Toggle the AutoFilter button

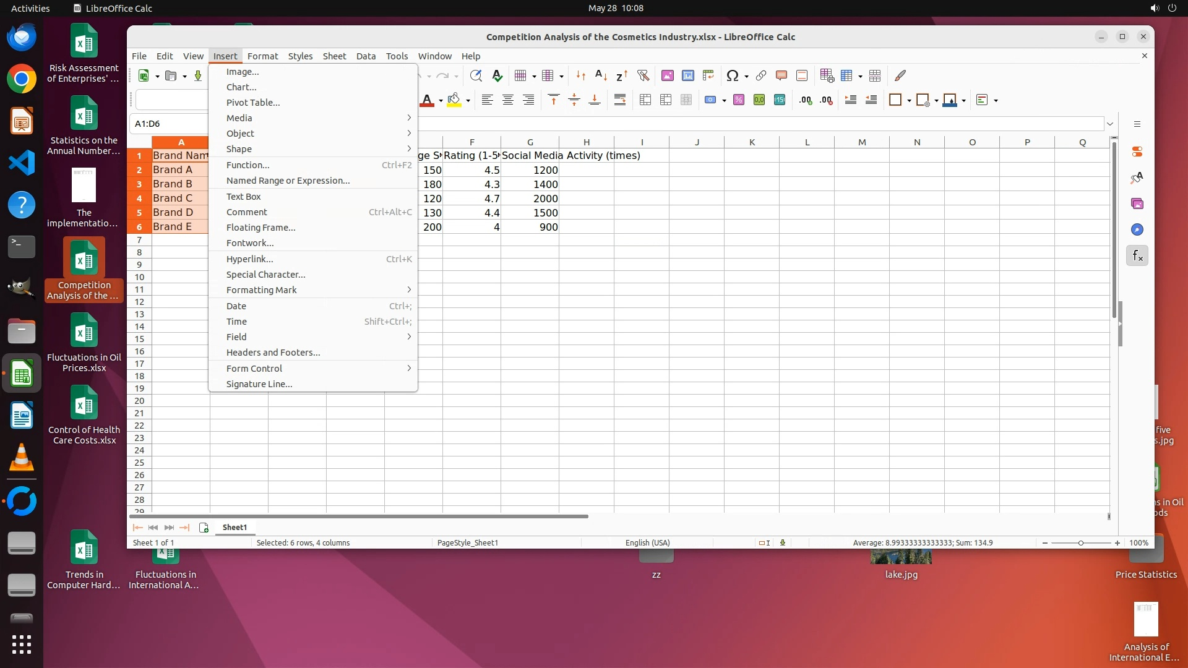coord(643,75)
